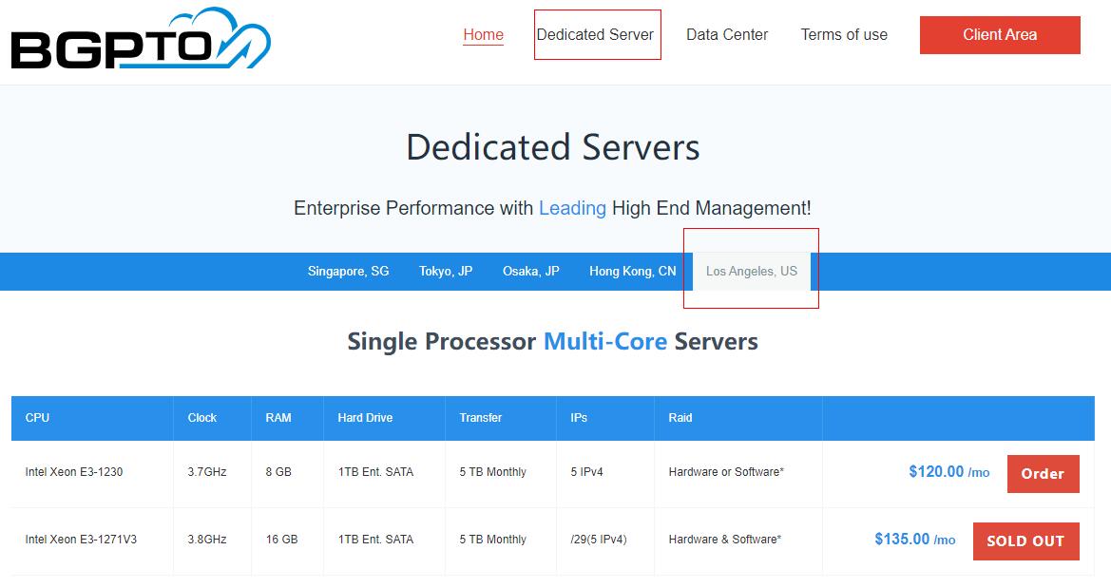Click SOLD OUT button for E3-1271V3

point(1026,541)
